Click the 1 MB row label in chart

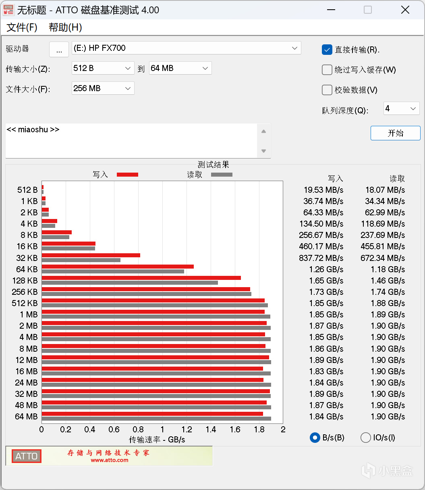tap(29, 315)
